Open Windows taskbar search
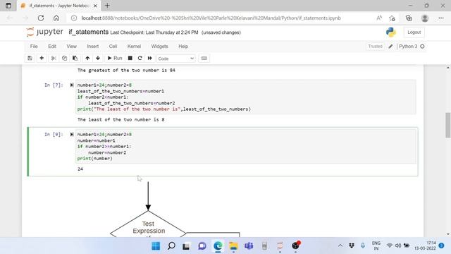The width and height of the screenshot is (451, 254). pos(171,246)
